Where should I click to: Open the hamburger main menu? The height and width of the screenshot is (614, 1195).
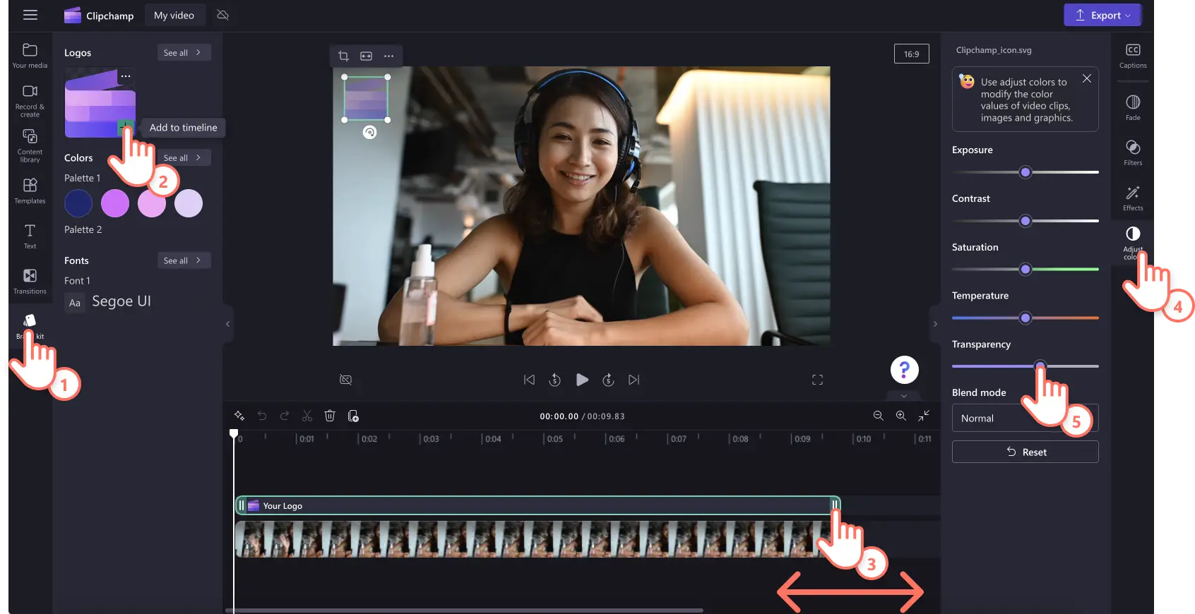[x=30, y=15]
